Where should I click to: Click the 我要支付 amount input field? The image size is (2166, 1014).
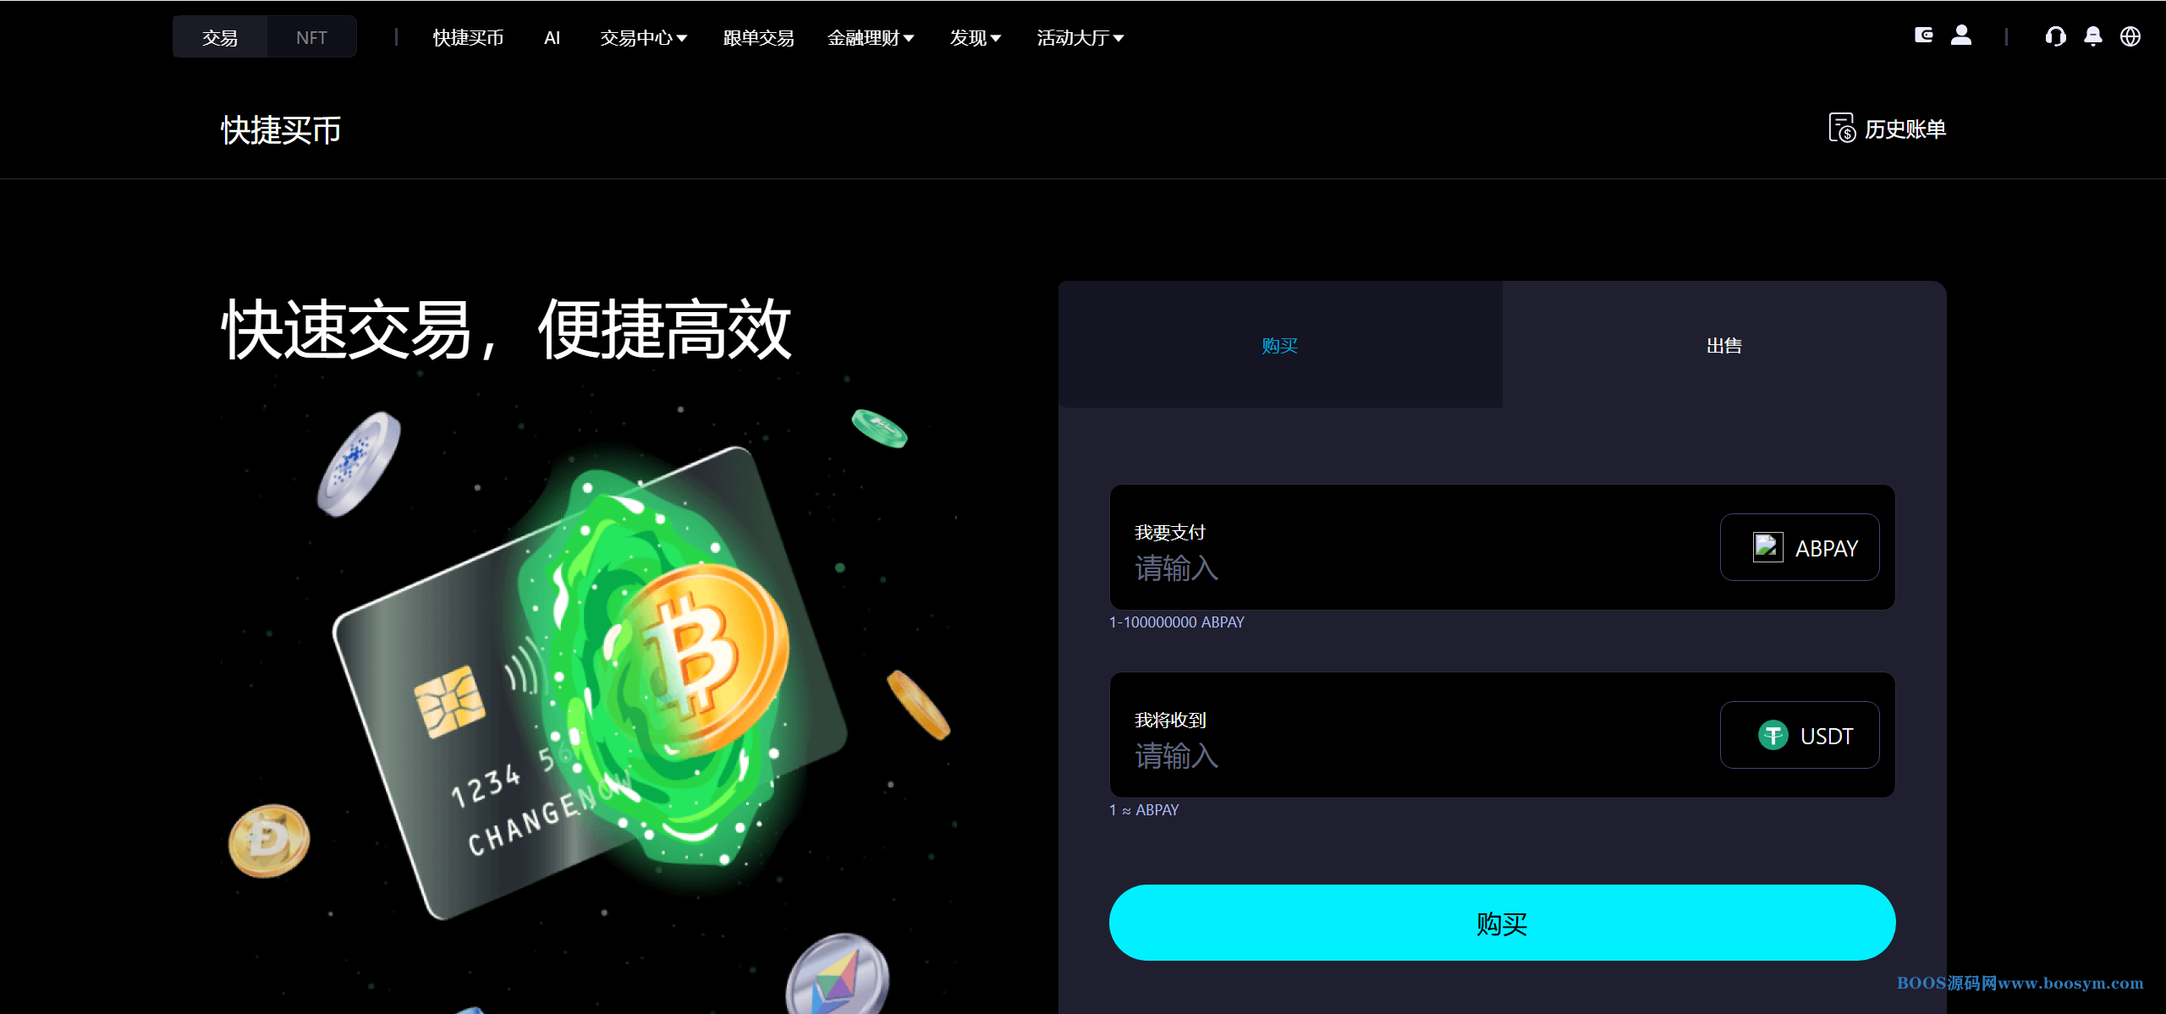1413,567
